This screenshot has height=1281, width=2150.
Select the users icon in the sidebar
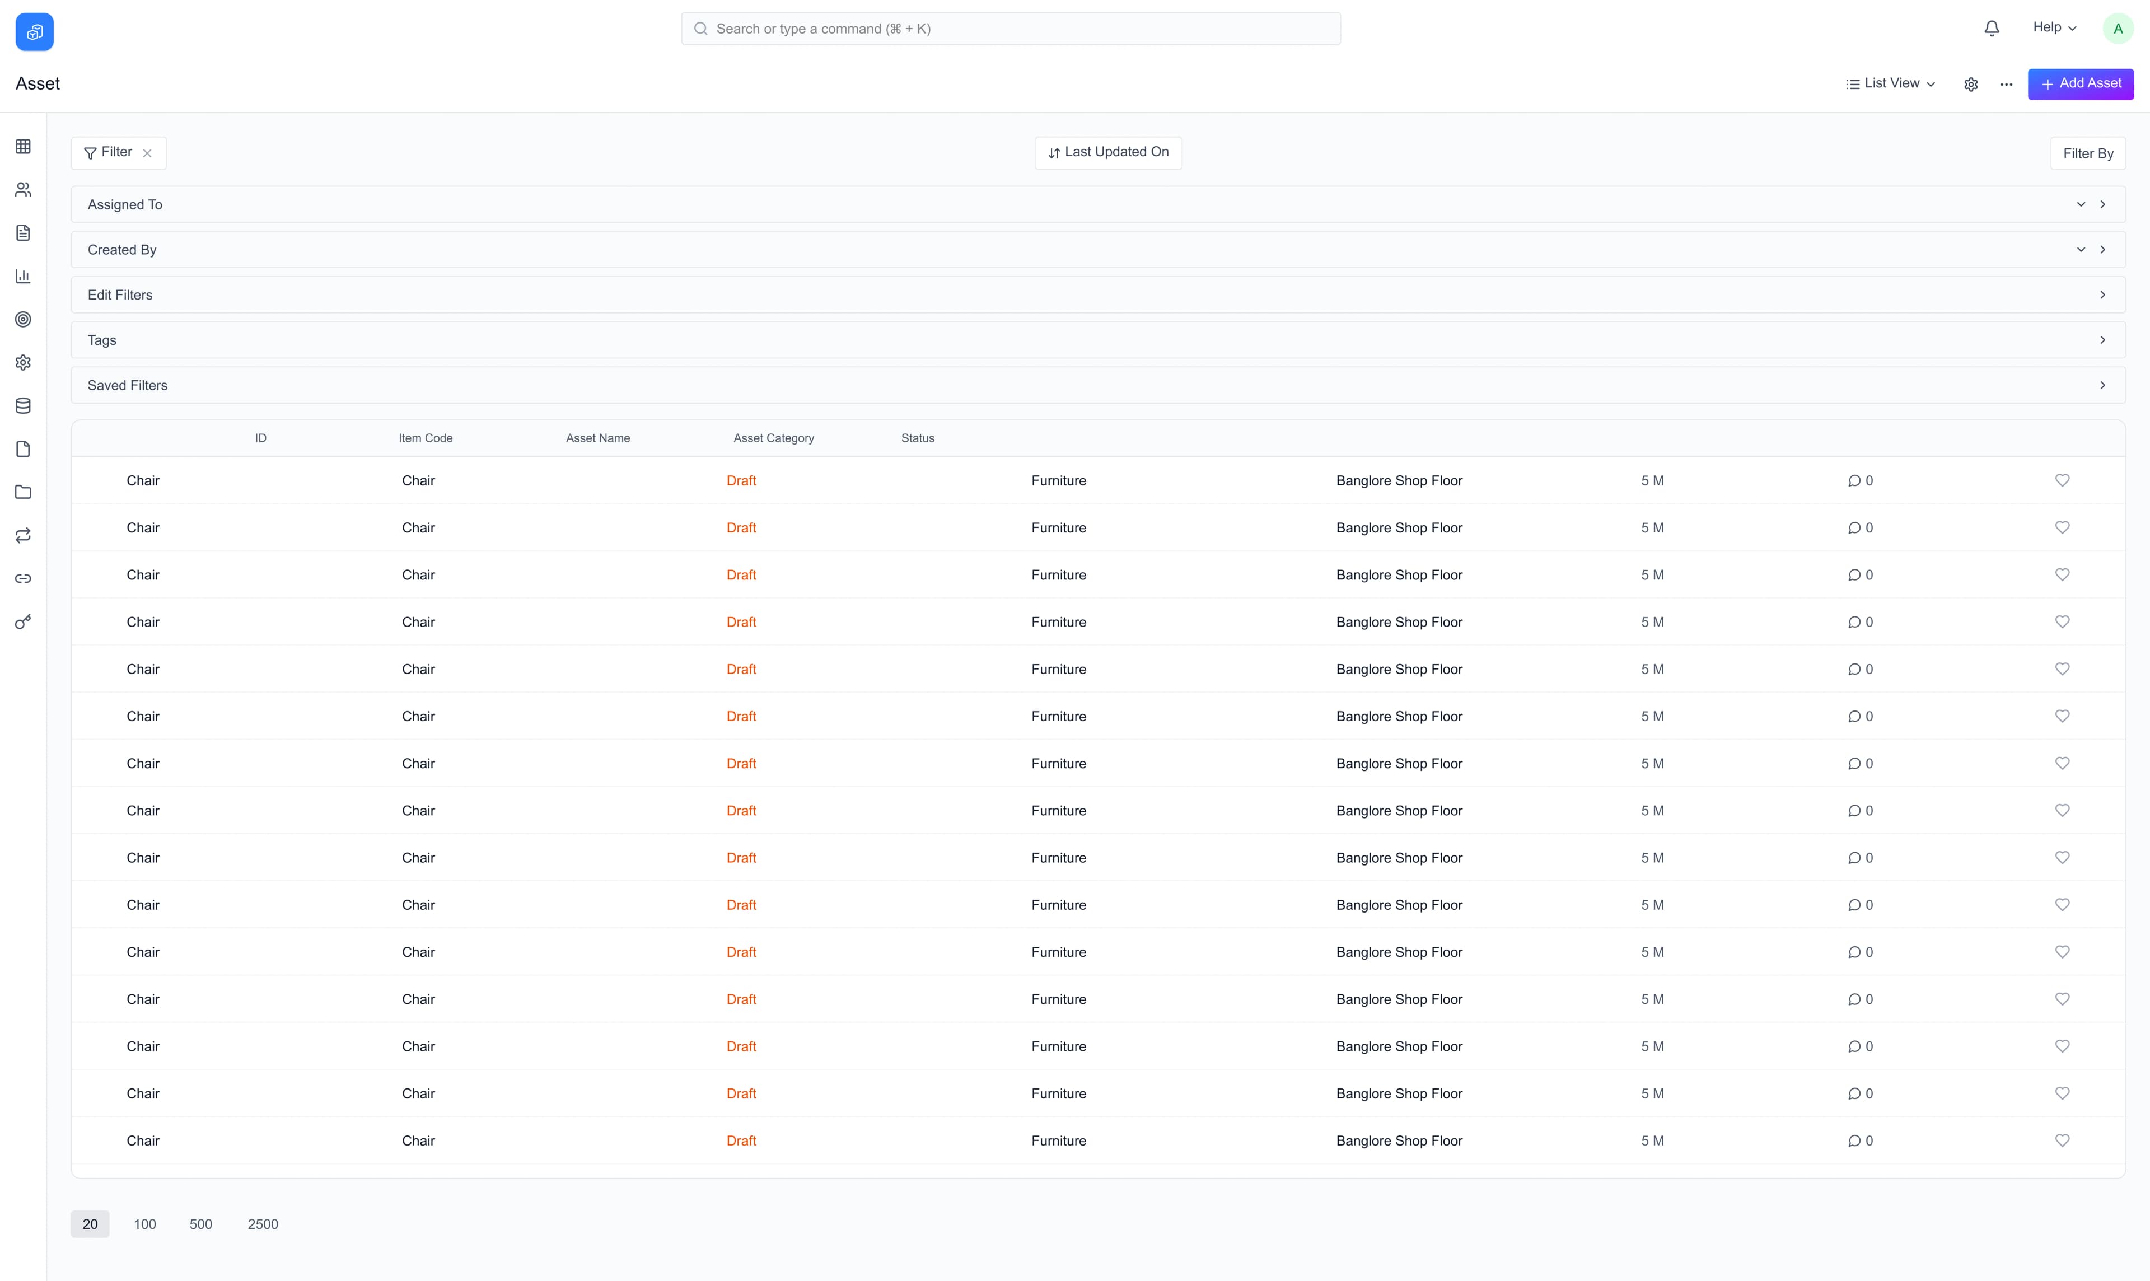pyautogui.click(x=22, y=189)
